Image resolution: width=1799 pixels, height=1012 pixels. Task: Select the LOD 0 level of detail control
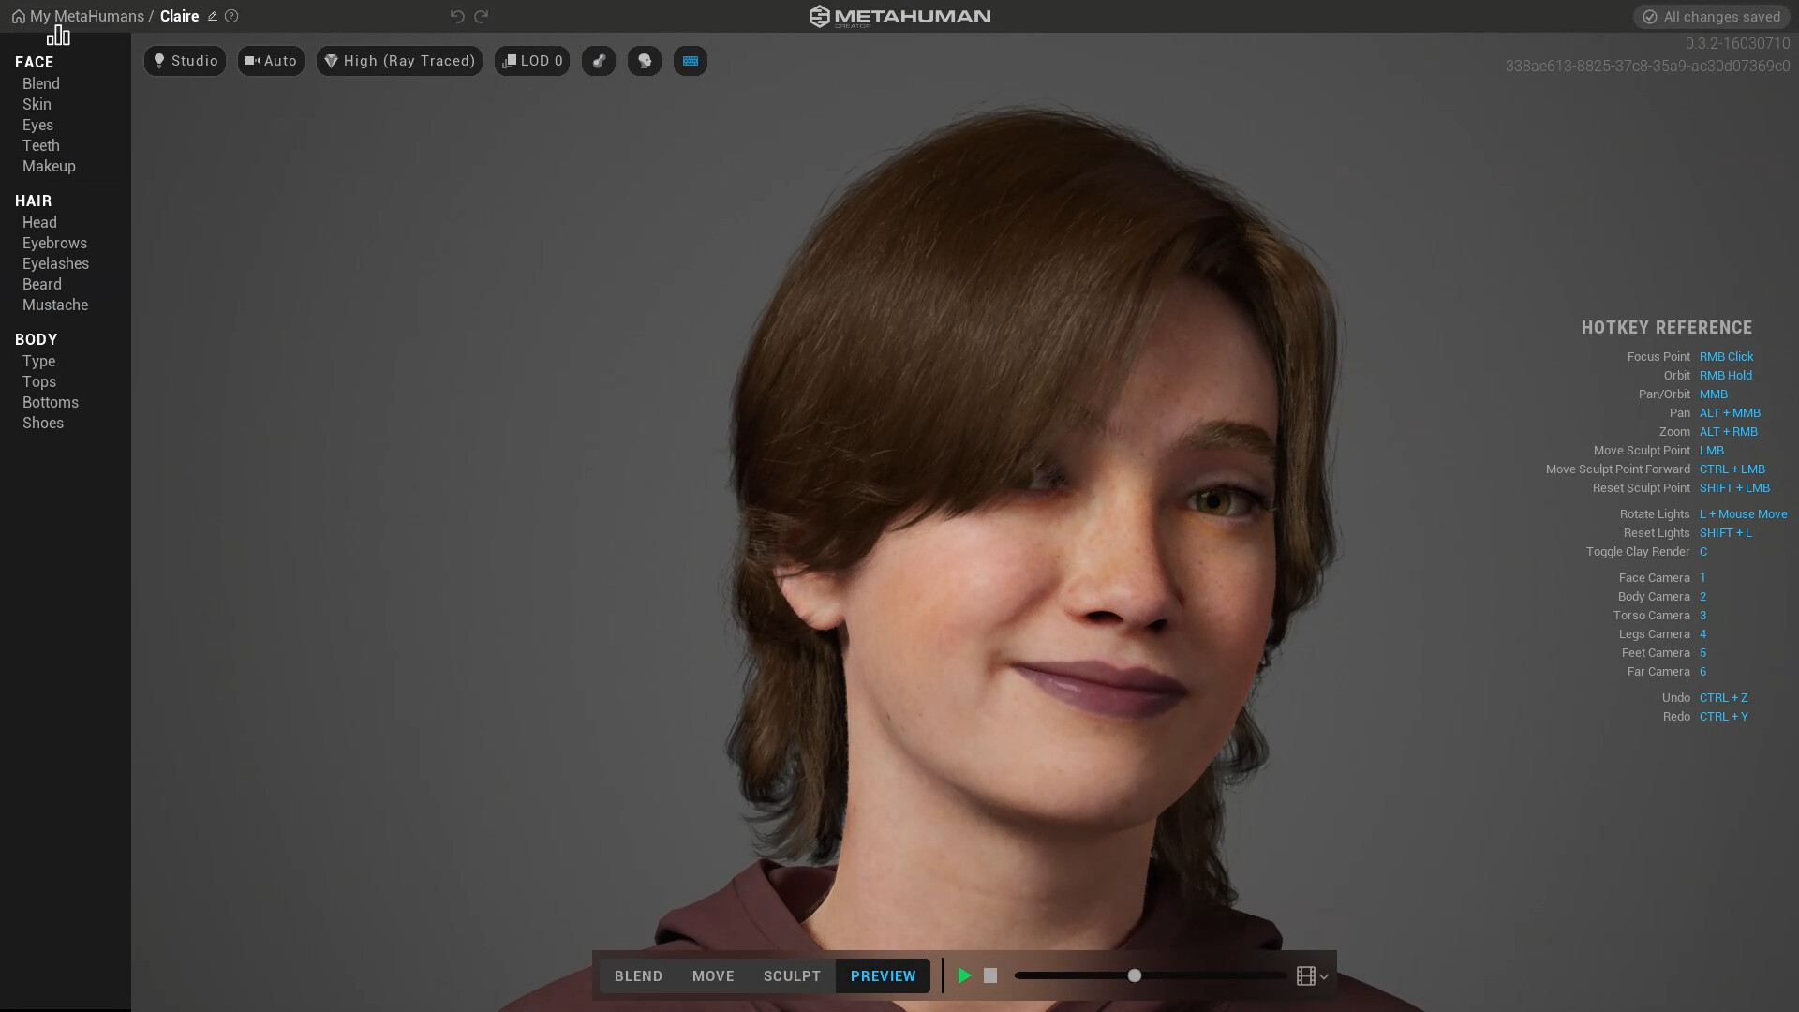click(x=531, y=60)
